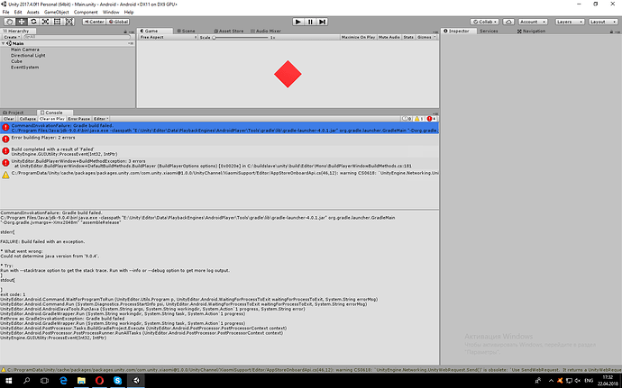Click the Hierarchy search field
The height and width of the screenshot is (388, 622).
tap(77, 37)
